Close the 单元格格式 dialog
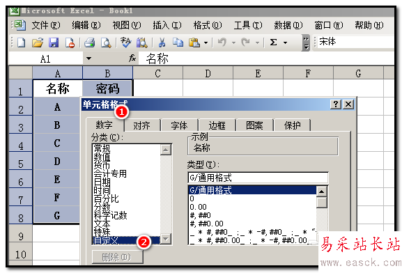The width and height of the screenshot is (402, 273). [x=348, y=104]
